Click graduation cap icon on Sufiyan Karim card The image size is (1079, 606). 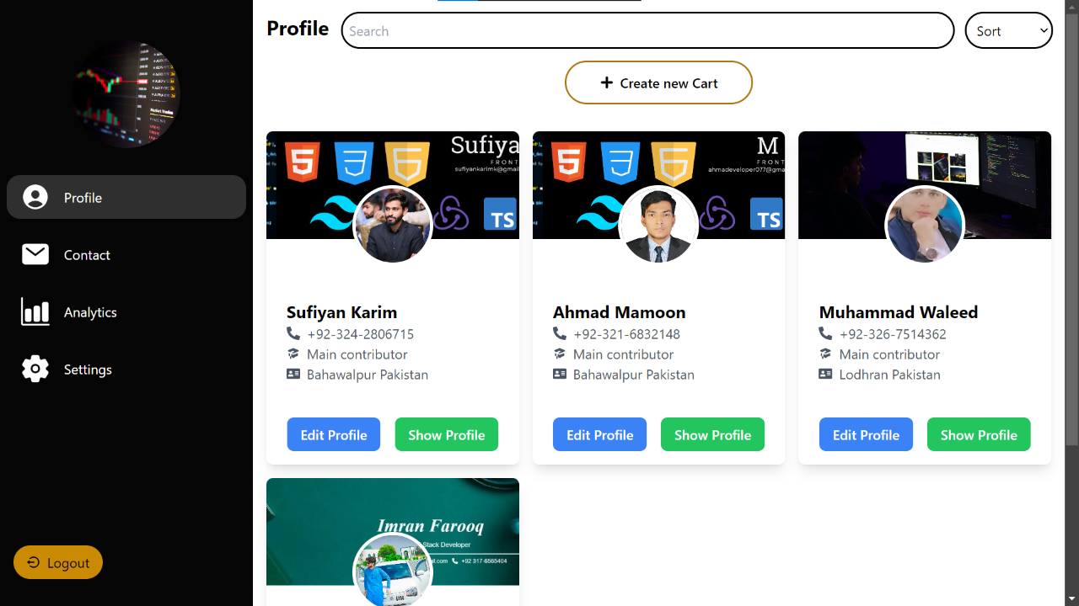[293, 353]
